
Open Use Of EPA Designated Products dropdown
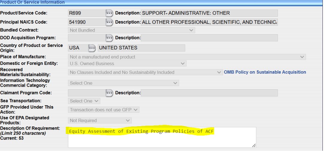(100, 121)
